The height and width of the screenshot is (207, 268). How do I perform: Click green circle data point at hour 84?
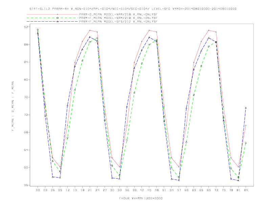(x=246, y=143)
